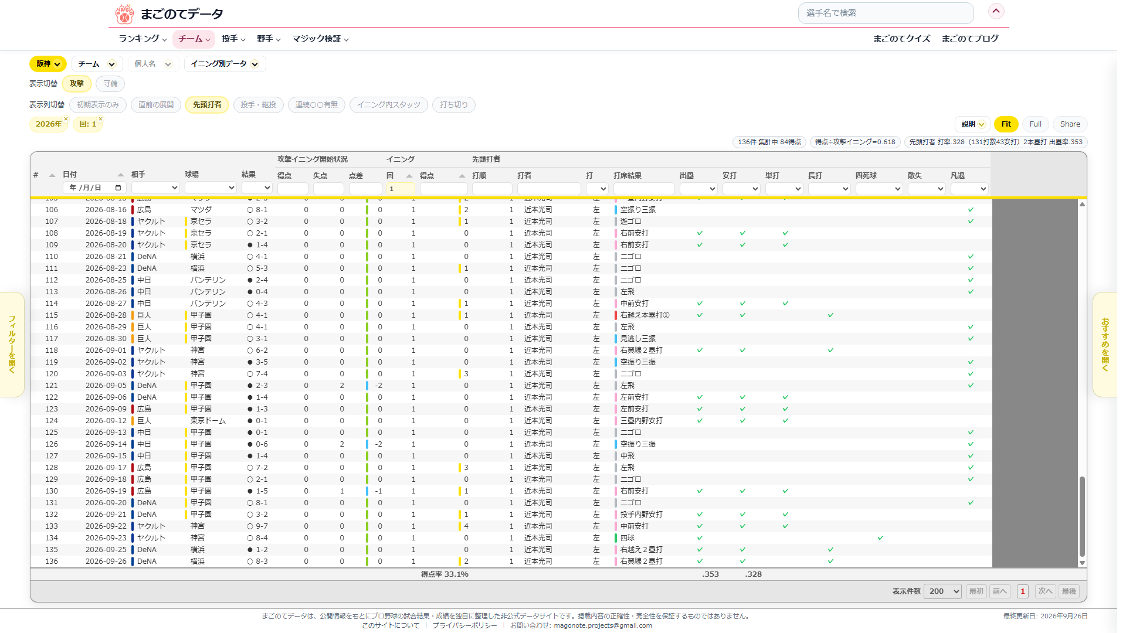Screen dimensions: 1126x633
Task: Toggle 攻撃 display mode
Action: 77,84
